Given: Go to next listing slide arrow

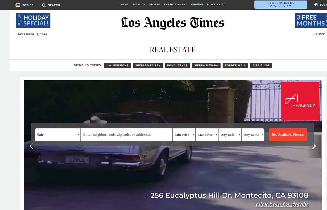Looking at the screenshot, I should [314, 146].
